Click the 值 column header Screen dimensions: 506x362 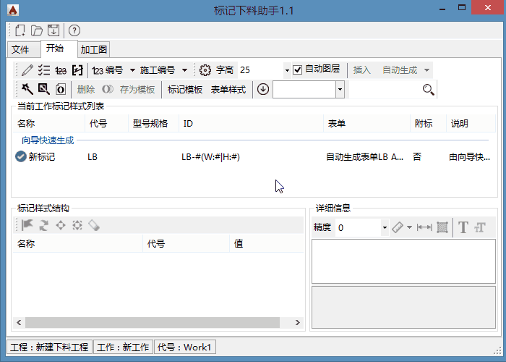click(x=267, y=244)
